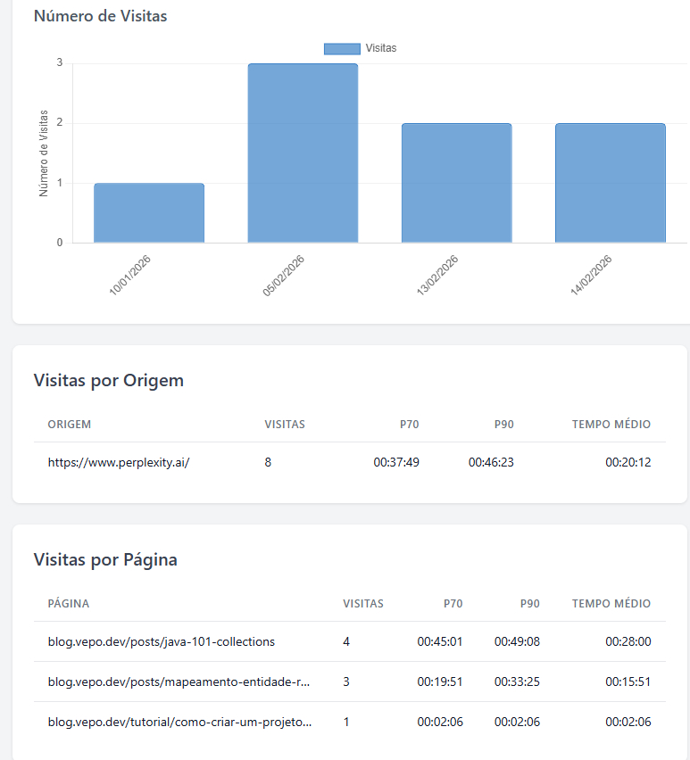690x760 pixels.
Task: Open the mapeamento-entidade post row
Action: click(x=179, y=682)
